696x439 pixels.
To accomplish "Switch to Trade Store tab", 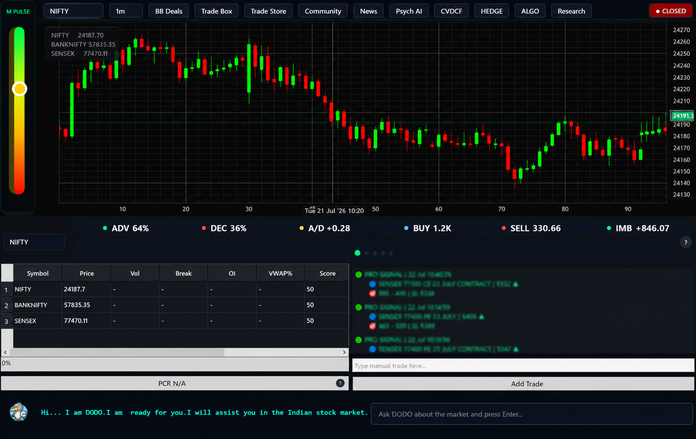I will coord(268,11).
